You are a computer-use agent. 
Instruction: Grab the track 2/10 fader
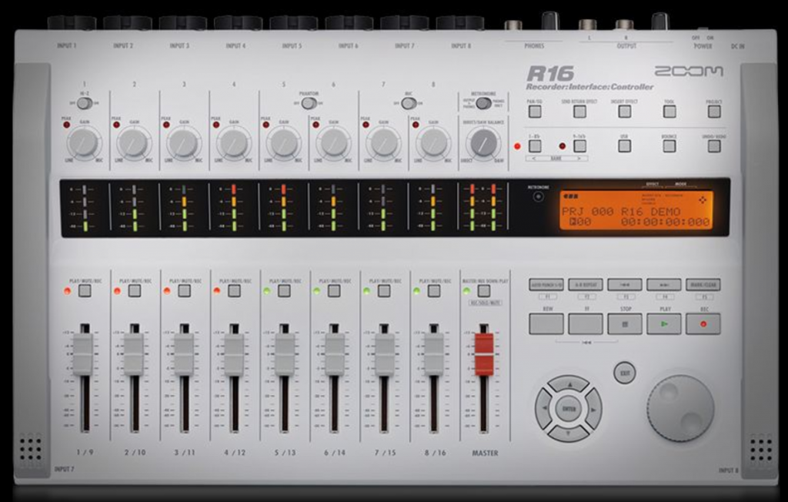click(x=134, y=354)
